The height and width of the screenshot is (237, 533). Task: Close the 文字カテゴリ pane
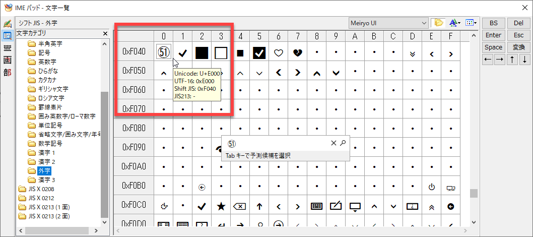click(105, 33)
